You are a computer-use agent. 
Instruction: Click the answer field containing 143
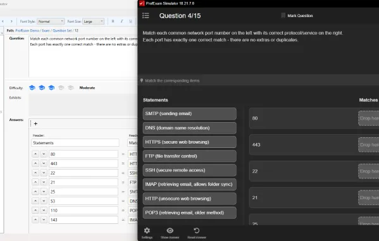tap(84, 219)
